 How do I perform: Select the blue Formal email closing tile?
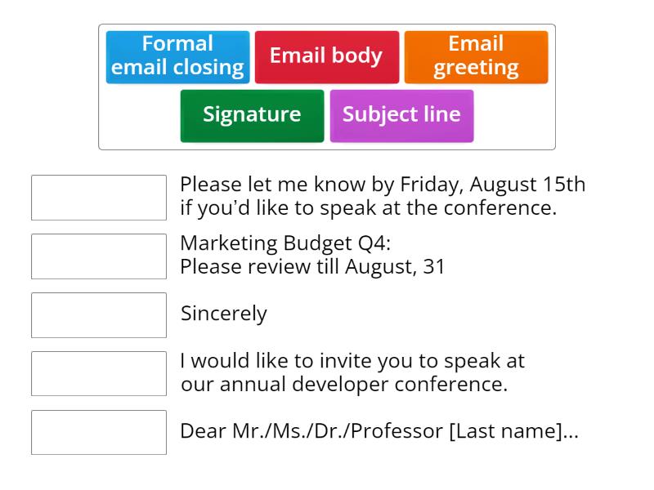177,56
